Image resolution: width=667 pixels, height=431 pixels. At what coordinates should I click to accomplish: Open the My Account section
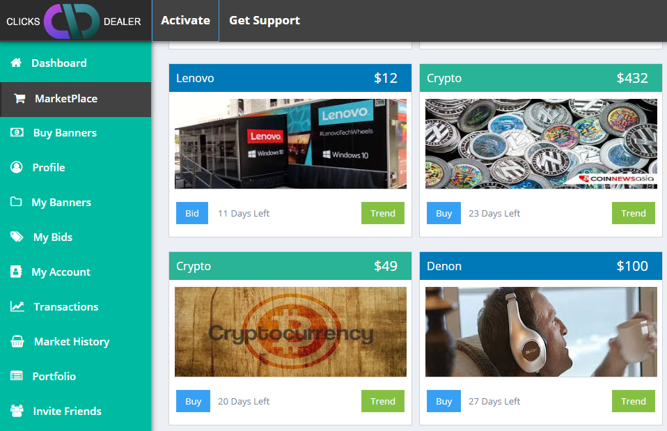coord(75,272)
